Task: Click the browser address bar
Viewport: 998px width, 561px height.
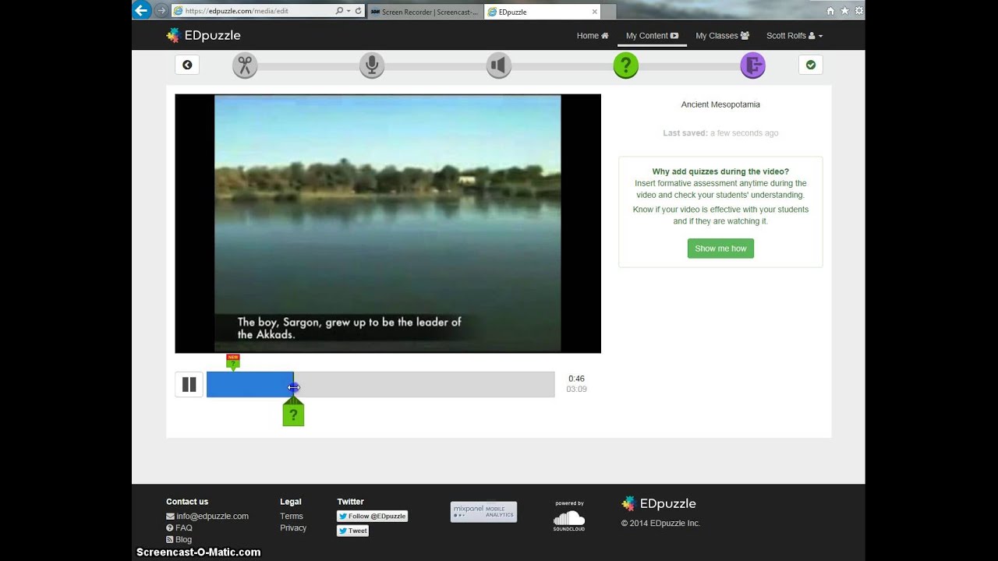Action: (253, 11)
